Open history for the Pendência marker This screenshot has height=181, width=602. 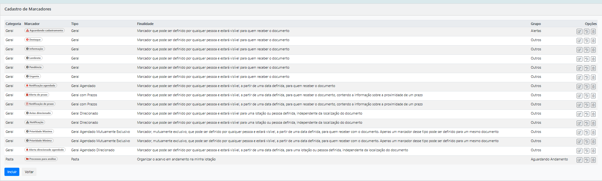point(586,68)
